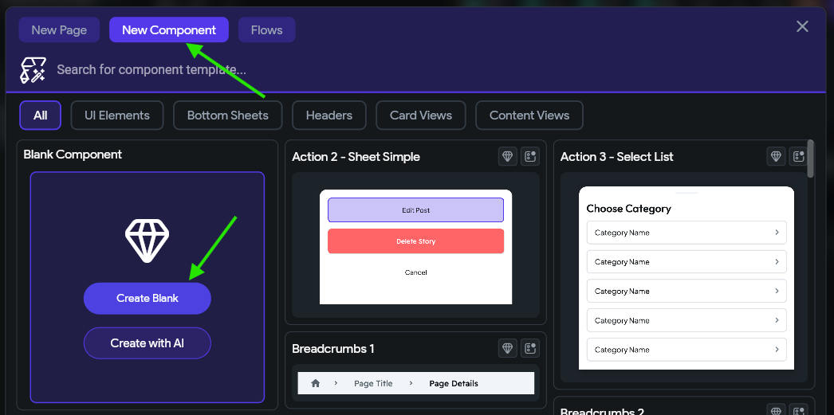This screenshot has width=834, height=415.
Task: Click the AI magic wand search icon
Action: pyautogui.click(x=33, y=70)
